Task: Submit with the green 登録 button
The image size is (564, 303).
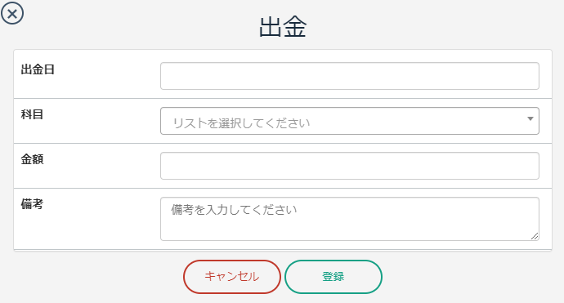Action: click(333, 277)
